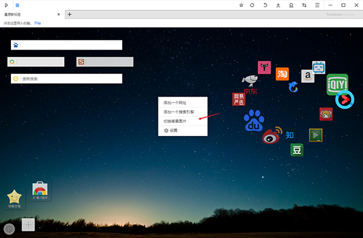Open the Chrome extensions 扩展/插件 tile

pyautogui.click(x=40, y=191)
